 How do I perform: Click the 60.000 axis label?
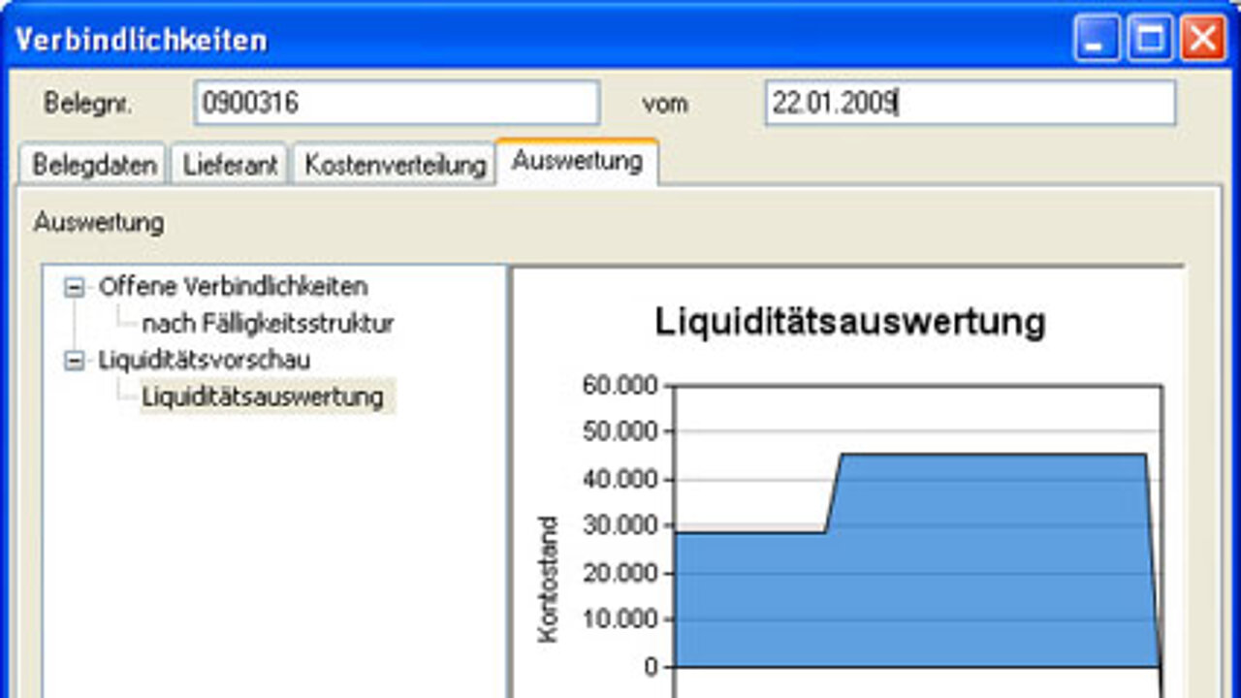tap(620, 386)
